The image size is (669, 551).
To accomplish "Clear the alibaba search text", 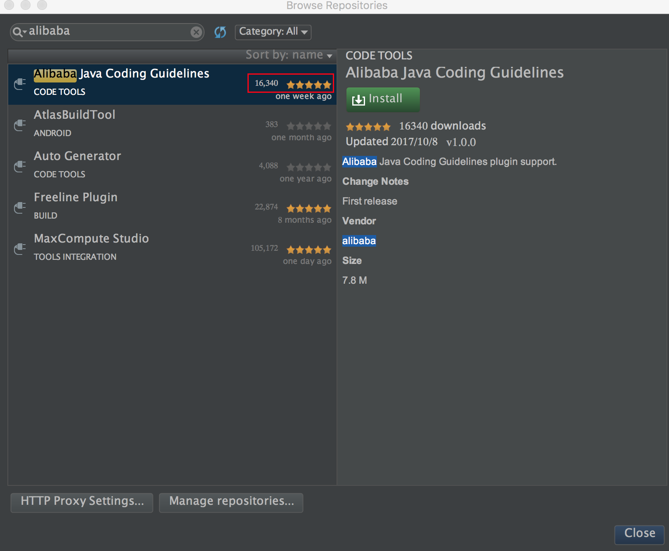I will [x=196, y=32].
